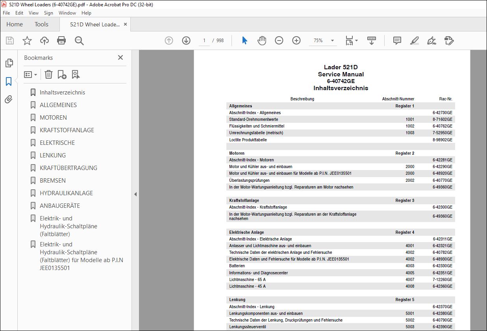Go to previous page arrow
The image size is (487, 331).
169,41
